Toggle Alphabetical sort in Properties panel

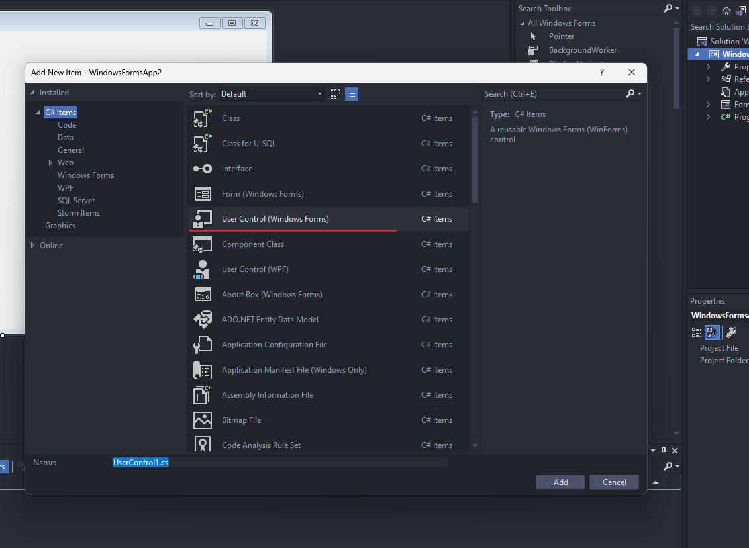pos(712,332)
